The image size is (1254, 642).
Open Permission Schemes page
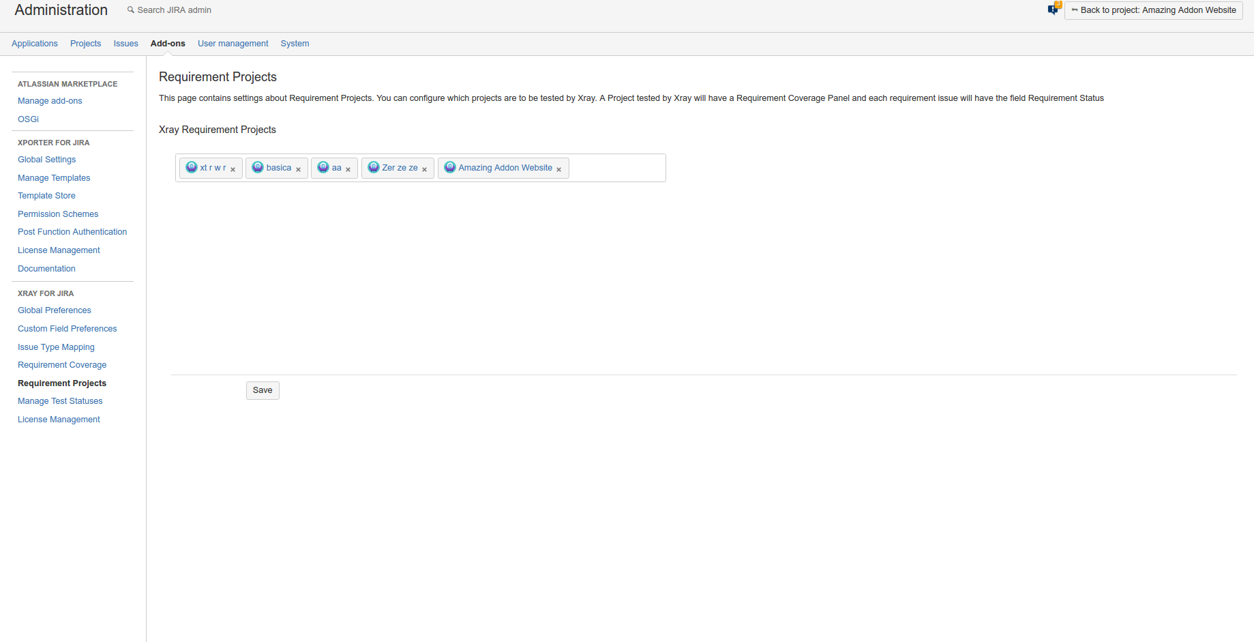[58, 214]
